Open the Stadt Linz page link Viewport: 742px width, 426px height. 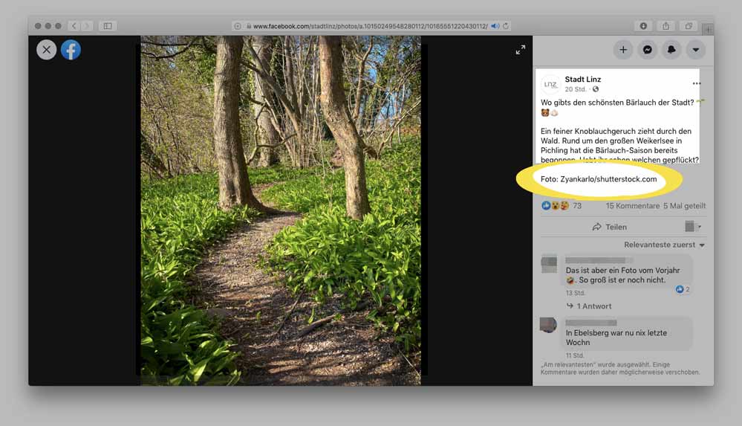pyautogui.click(x=582, y=79)
